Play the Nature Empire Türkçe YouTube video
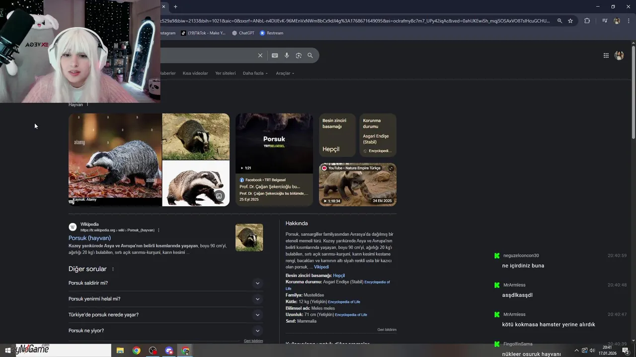636x357 pixels. (x=358, y=184)
